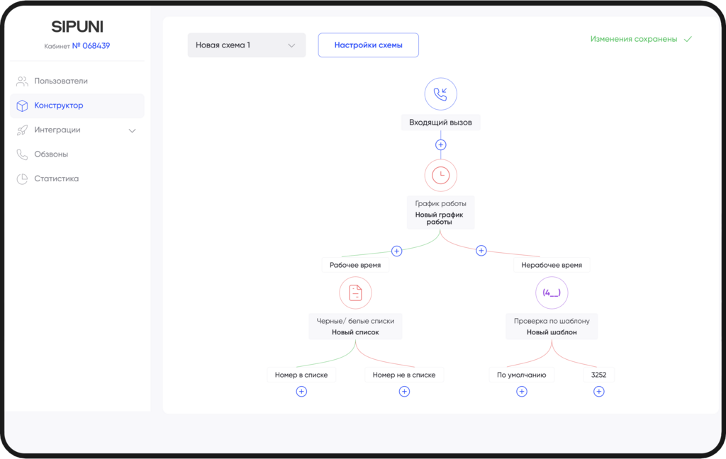
Task: Select Конструктор in the sidebar
Action: coord(59,106)
